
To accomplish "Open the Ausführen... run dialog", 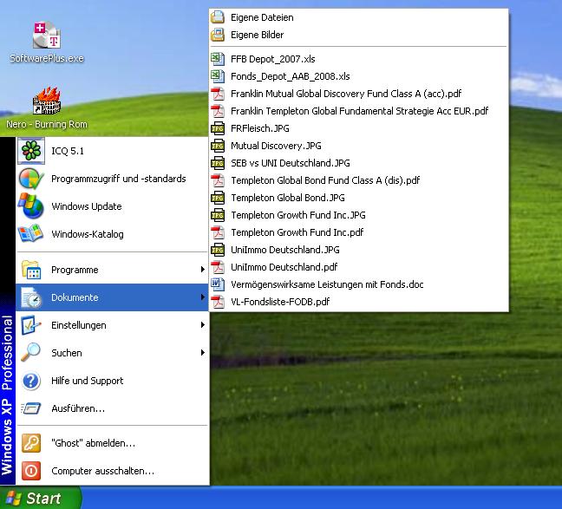I will click(78, 408).
